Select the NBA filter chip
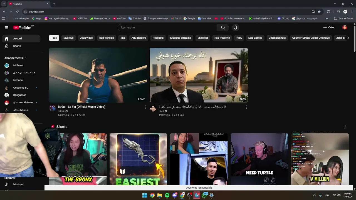The height and width of the screenshot is (200, 356). coord(239,38)
